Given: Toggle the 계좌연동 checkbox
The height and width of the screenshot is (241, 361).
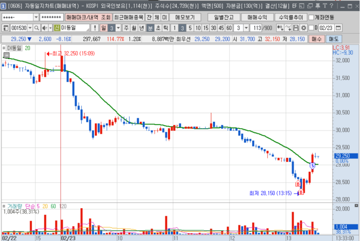Looking at the screenshot, I should (311, 17).
